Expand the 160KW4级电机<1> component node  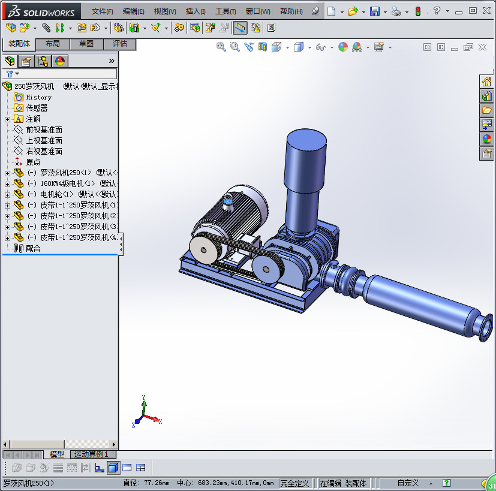[7, 184]
